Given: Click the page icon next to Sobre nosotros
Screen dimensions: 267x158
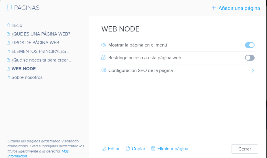Looking at the screenshot, I should coord(8,77).
